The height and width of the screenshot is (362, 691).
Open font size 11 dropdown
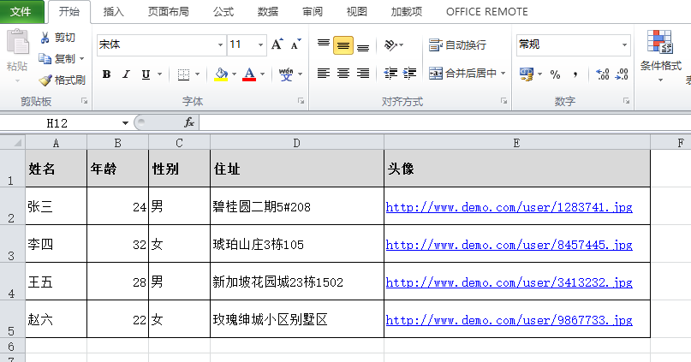[260, 45]
